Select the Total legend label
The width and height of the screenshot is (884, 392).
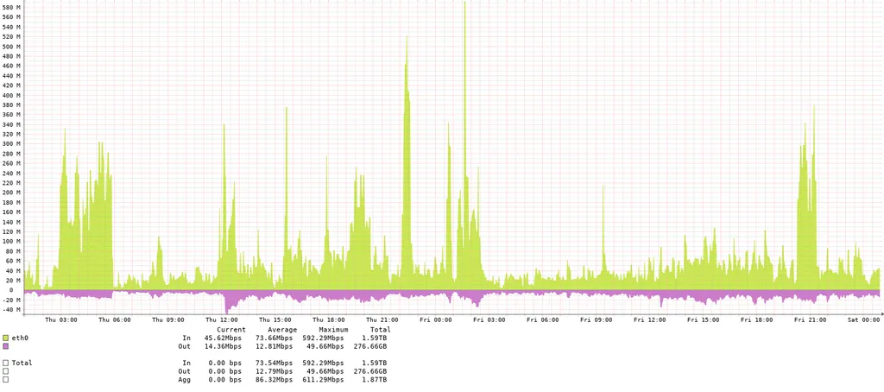point(22,364)
